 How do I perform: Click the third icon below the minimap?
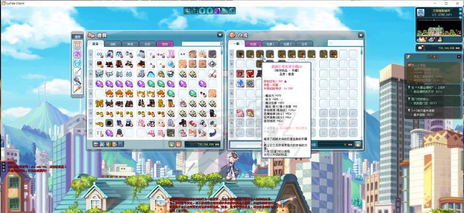pos(439,39)
